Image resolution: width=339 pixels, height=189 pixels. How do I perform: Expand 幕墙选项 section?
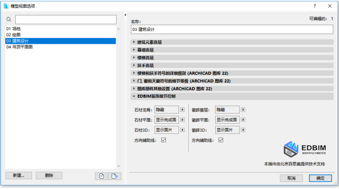coord(232,50)
